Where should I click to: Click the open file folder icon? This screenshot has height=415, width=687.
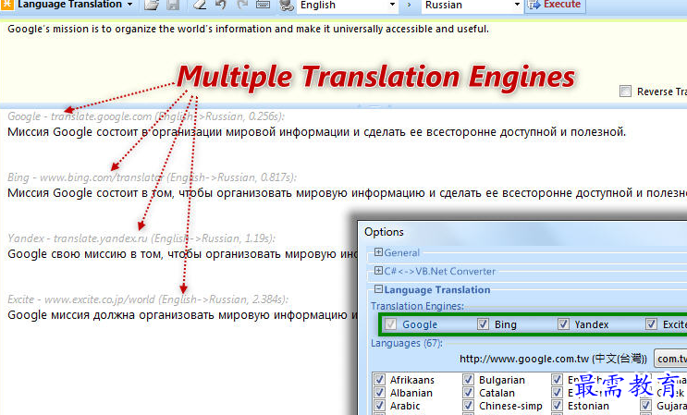coord(152,5)
